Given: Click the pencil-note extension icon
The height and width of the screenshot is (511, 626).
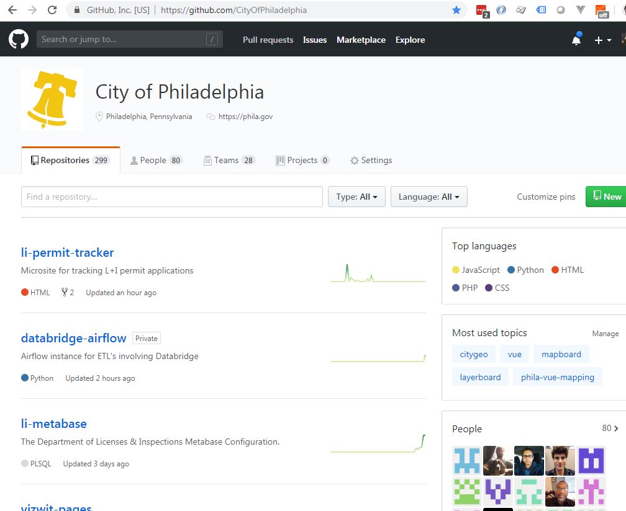Looking at the screenshot, I should pyautogui.click(x=521, y=10).
